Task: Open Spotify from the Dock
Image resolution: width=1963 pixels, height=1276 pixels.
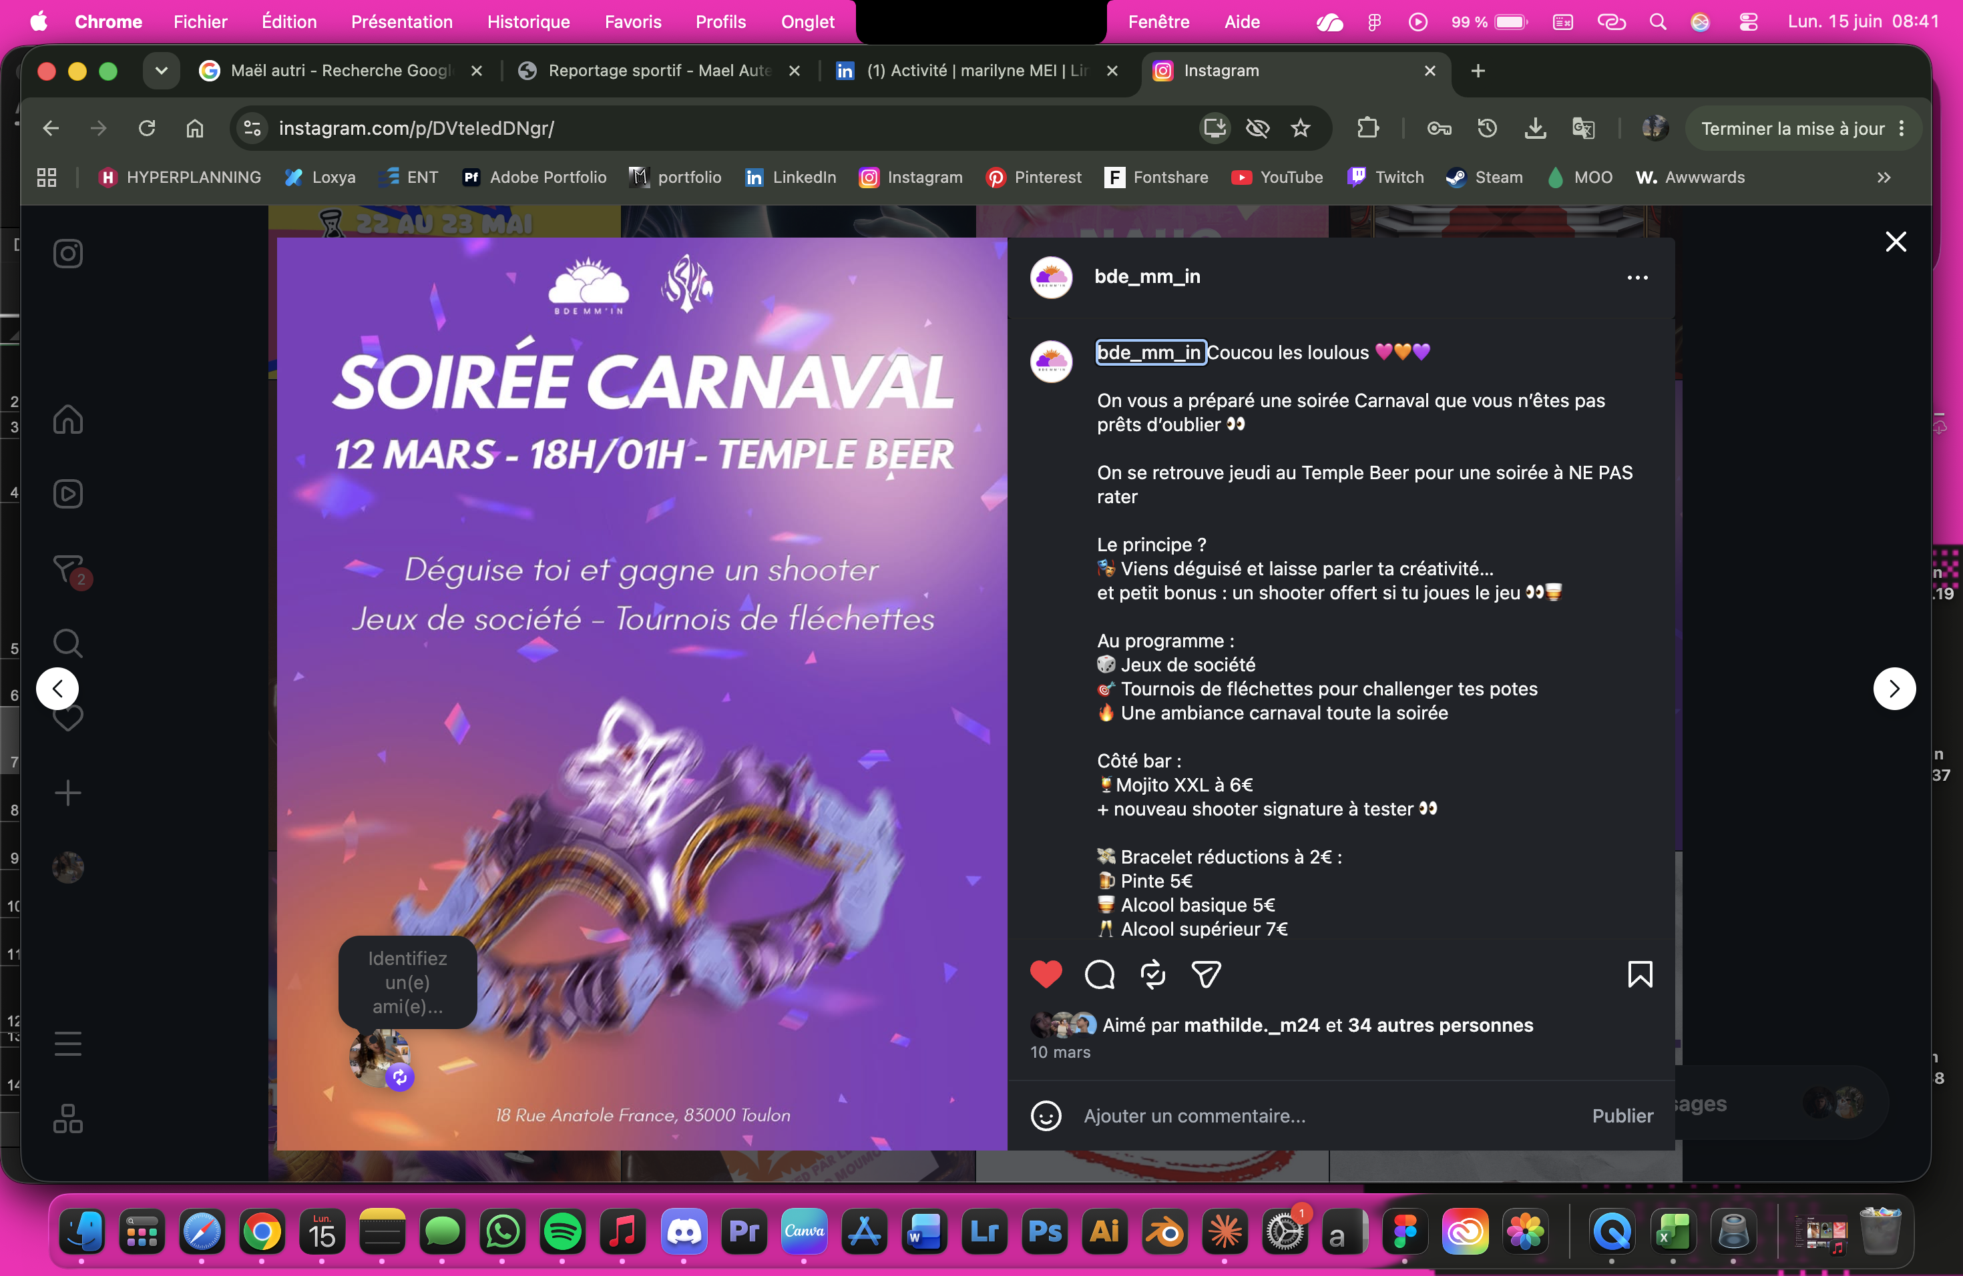Action: click(562, 1233)
